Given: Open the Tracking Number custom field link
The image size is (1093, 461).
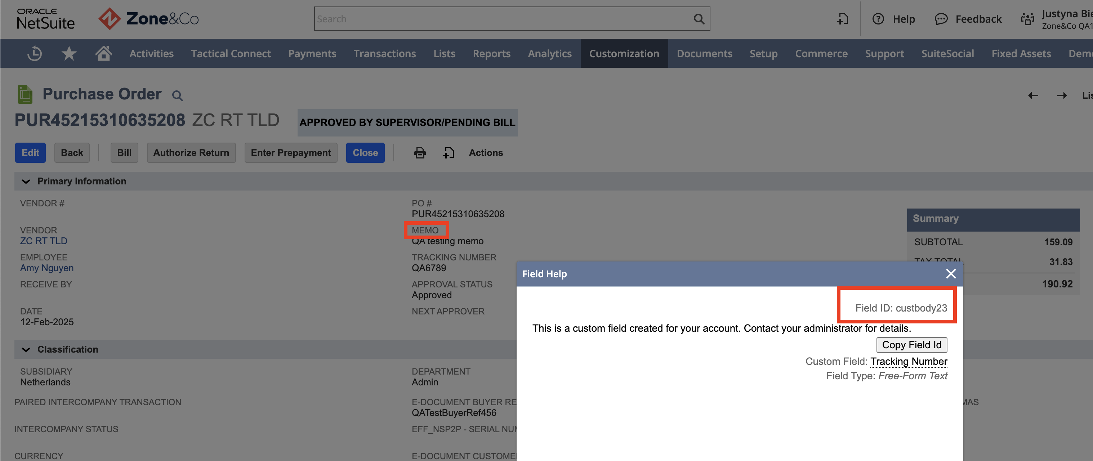Looking at the screenshot, I should coord(909,361).
